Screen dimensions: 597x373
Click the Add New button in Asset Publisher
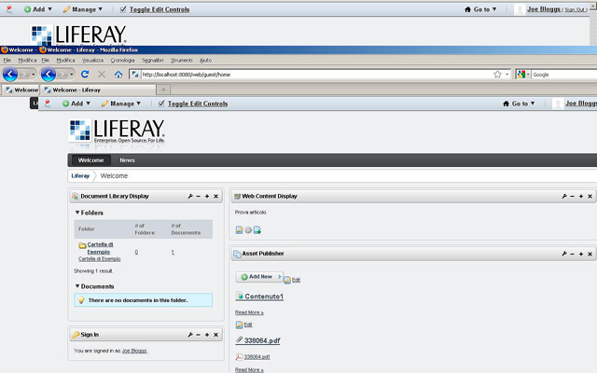tap(259, 277)
